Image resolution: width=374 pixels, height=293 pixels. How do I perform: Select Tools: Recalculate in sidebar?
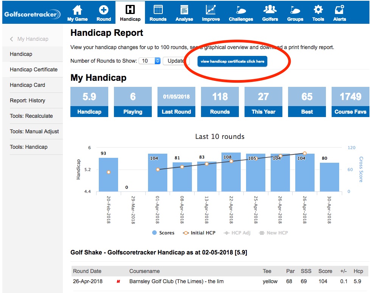click(31, 116)
